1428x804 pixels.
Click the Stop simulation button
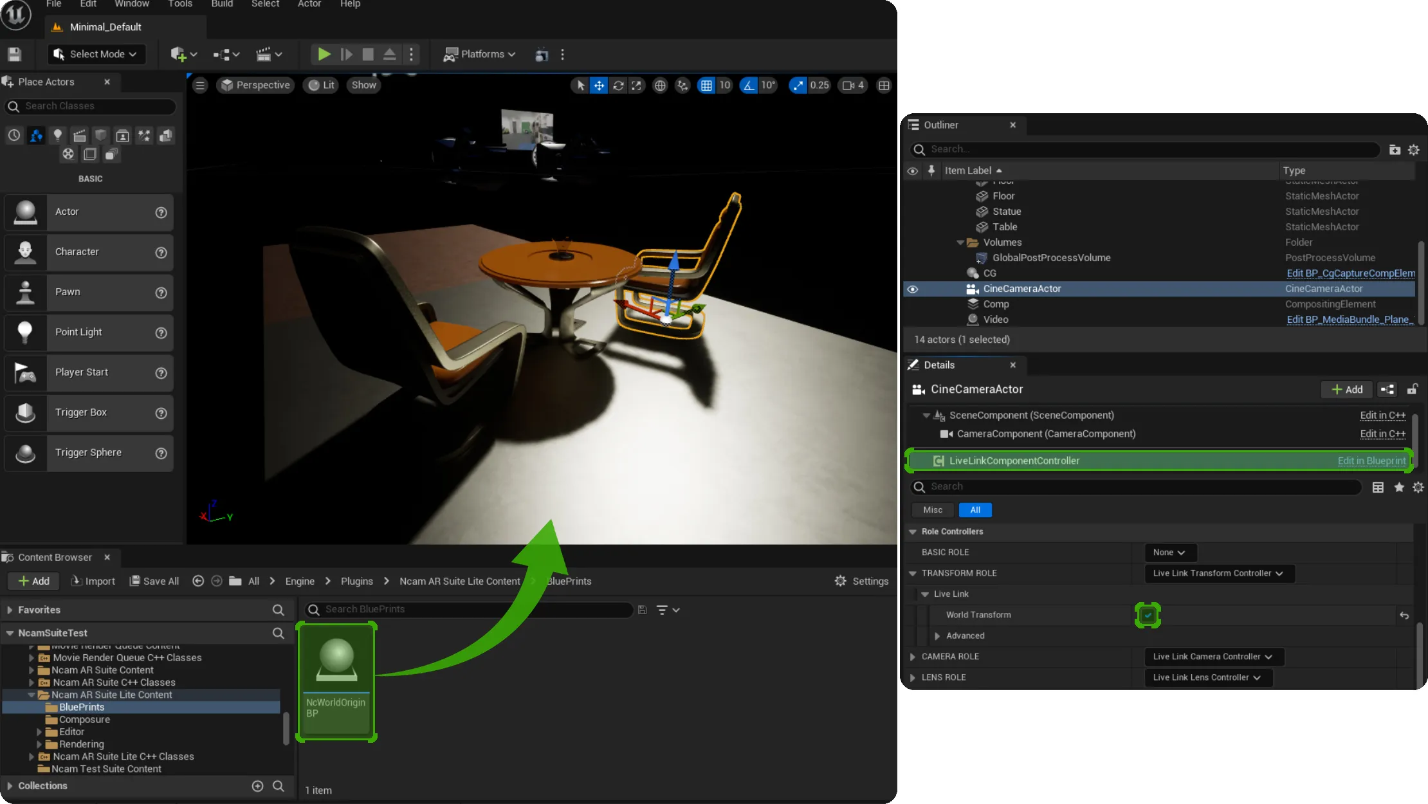click(368, 55)
